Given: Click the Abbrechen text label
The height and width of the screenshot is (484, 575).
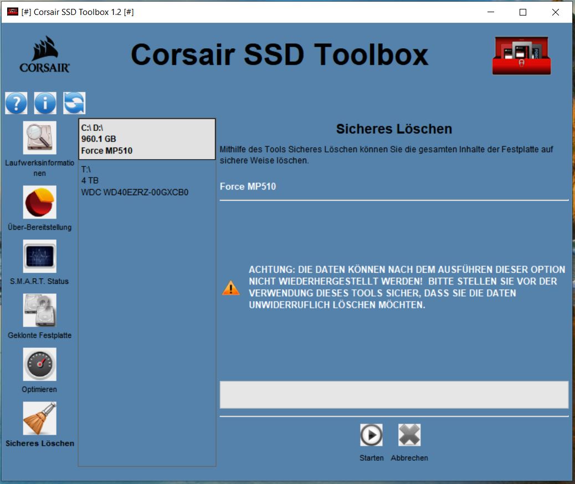Looking at the screenshot, I should pos(409,458).
